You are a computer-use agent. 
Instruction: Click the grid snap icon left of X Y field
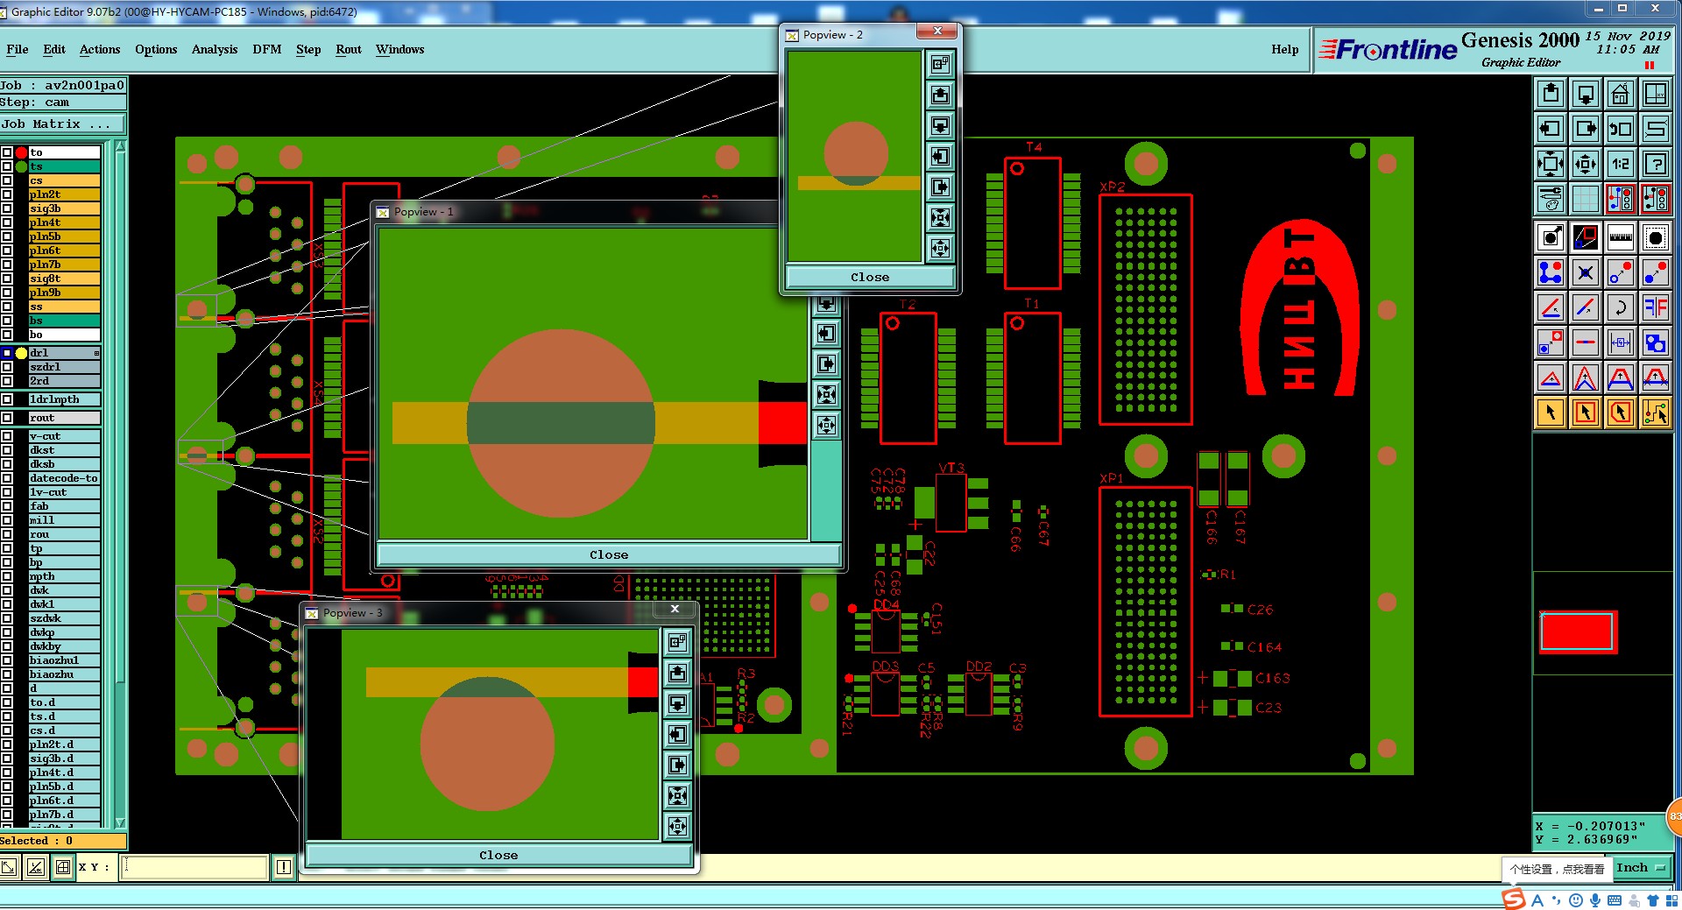click(x=62, y=867)
